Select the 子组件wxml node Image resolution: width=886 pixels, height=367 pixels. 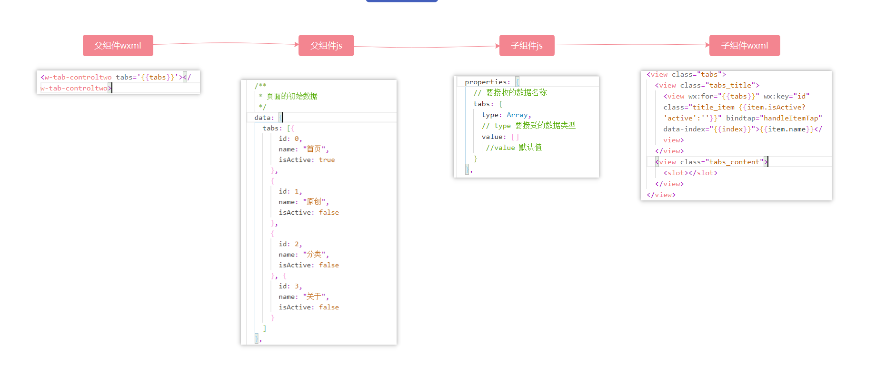pos(745,45)
